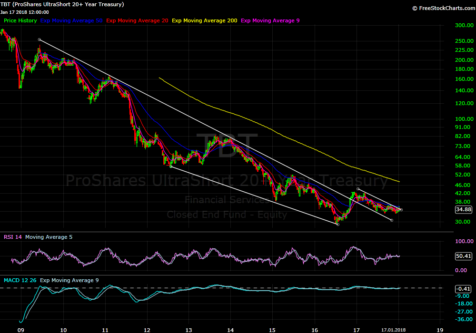
Task: Click the 250.00 price axis label
Action: [464, 40]
